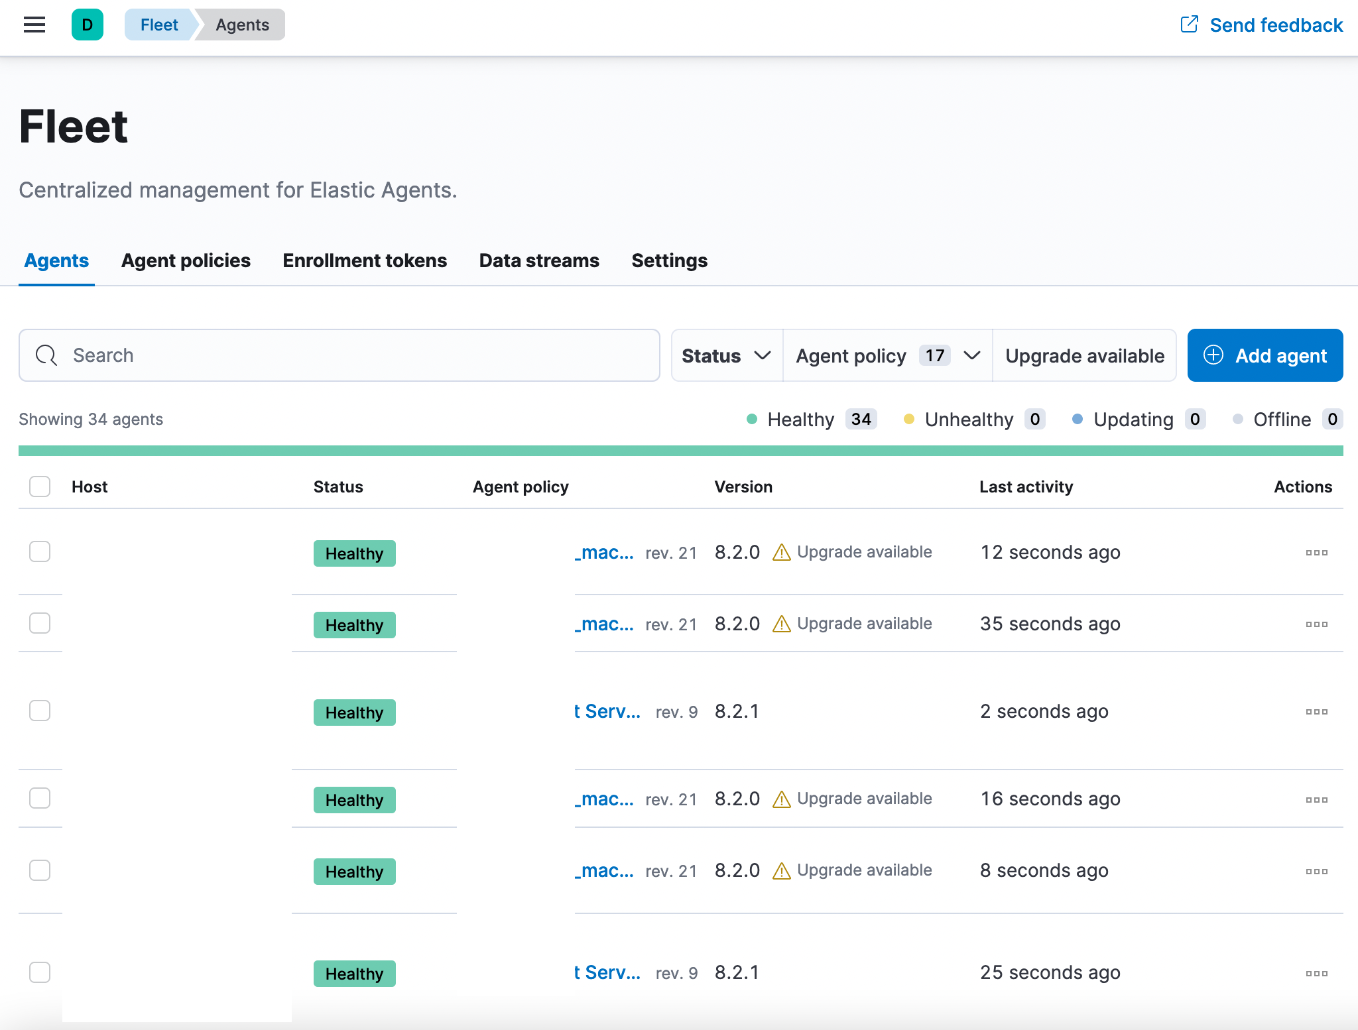Select checkbox for 25 seconds ago agent

coord(40,972)
